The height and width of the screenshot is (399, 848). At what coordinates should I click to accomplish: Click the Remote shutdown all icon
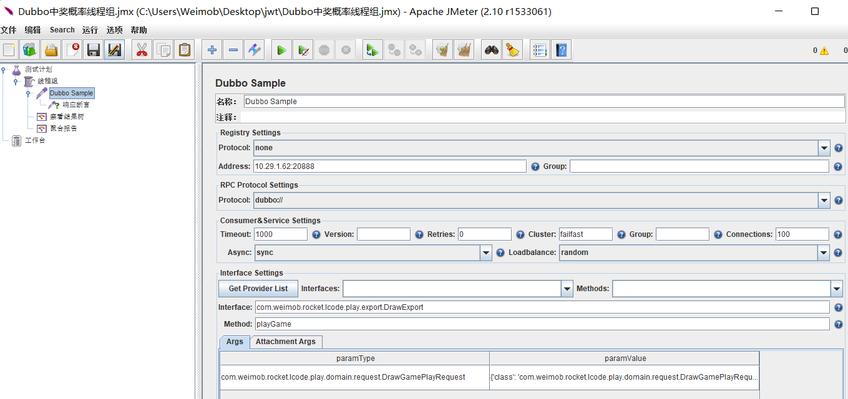415,50
